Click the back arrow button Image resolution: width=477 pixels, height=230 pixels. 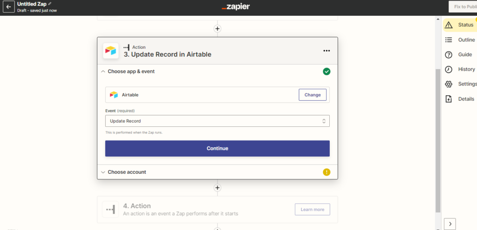pyautogui.click(x=8, y=7)
